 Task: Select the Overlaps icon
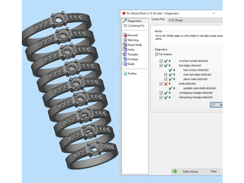coord(125,59)
